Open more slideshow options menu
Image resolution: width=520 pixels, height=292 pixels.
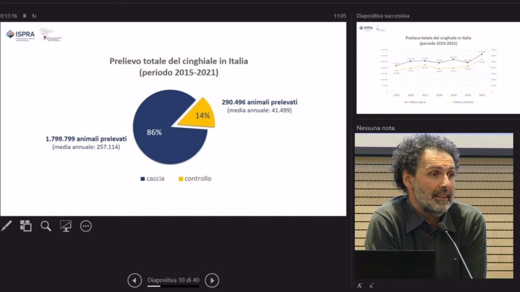(86, 226)
